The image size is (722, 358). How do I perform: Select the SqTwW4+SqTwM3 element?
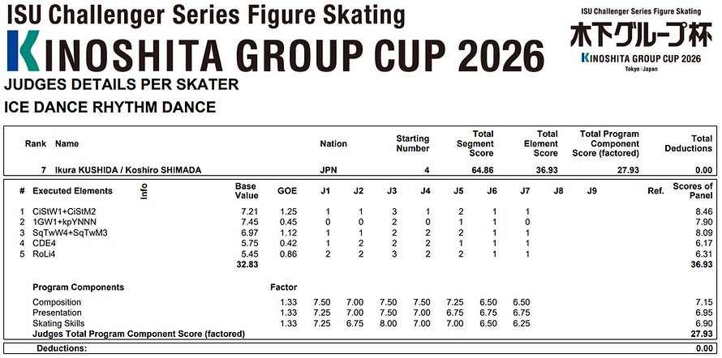pyautogui.click(x=70, y=233)
